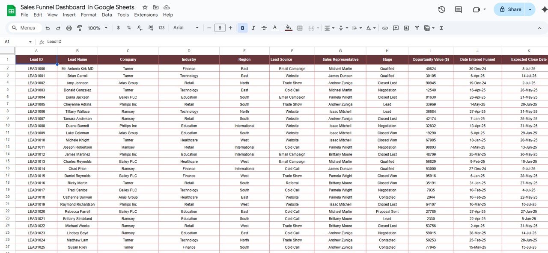
Task: Select the Paint format roller tool
Action: tap(80, 28)
